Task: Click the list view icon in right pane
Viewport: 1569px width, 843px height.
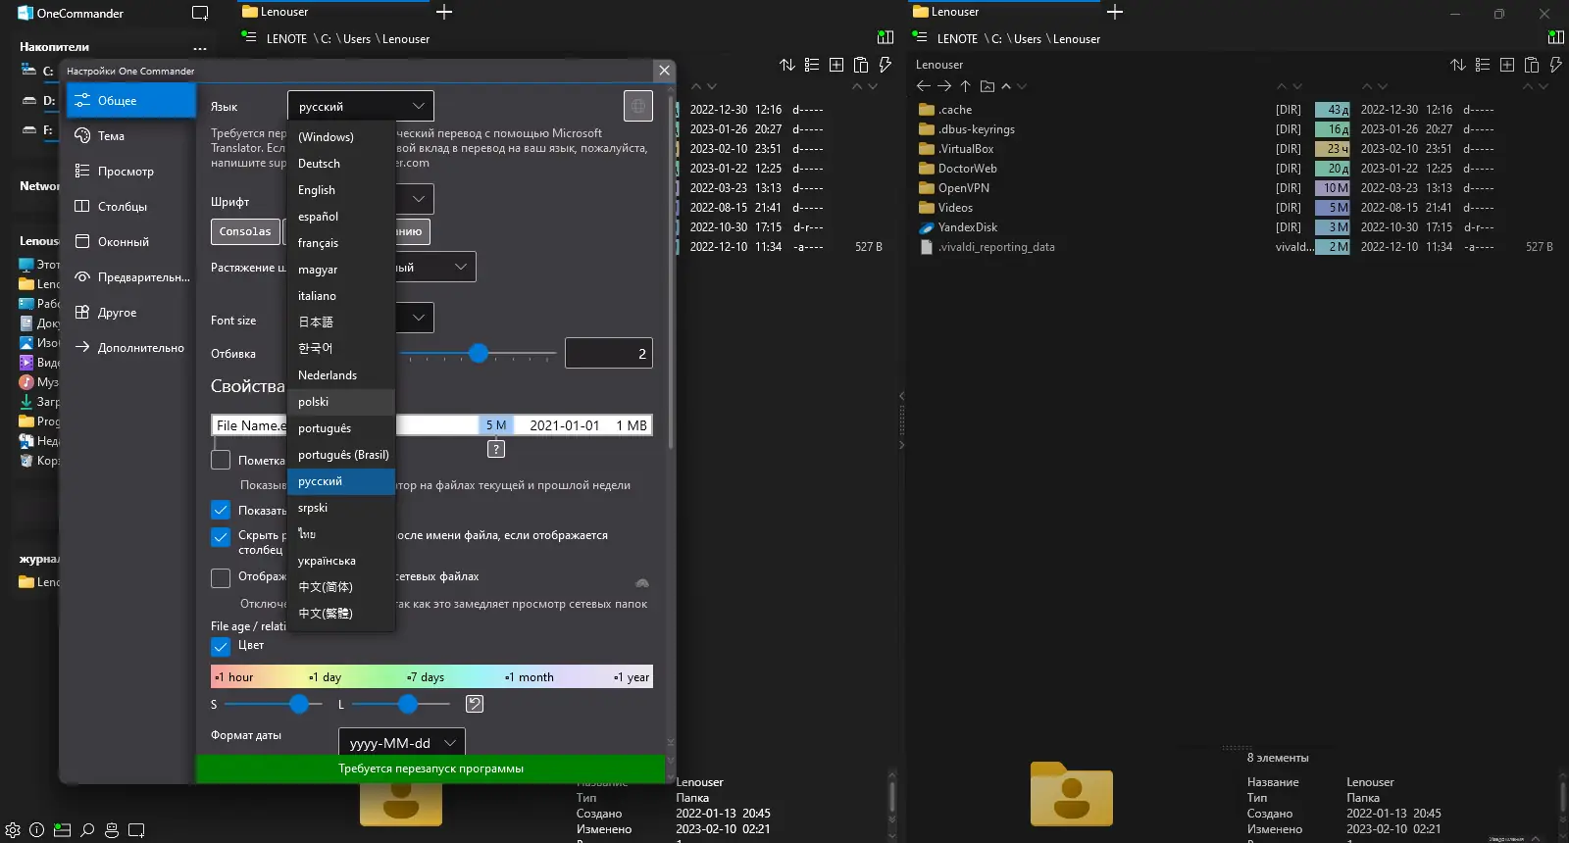Action: 1483,65
